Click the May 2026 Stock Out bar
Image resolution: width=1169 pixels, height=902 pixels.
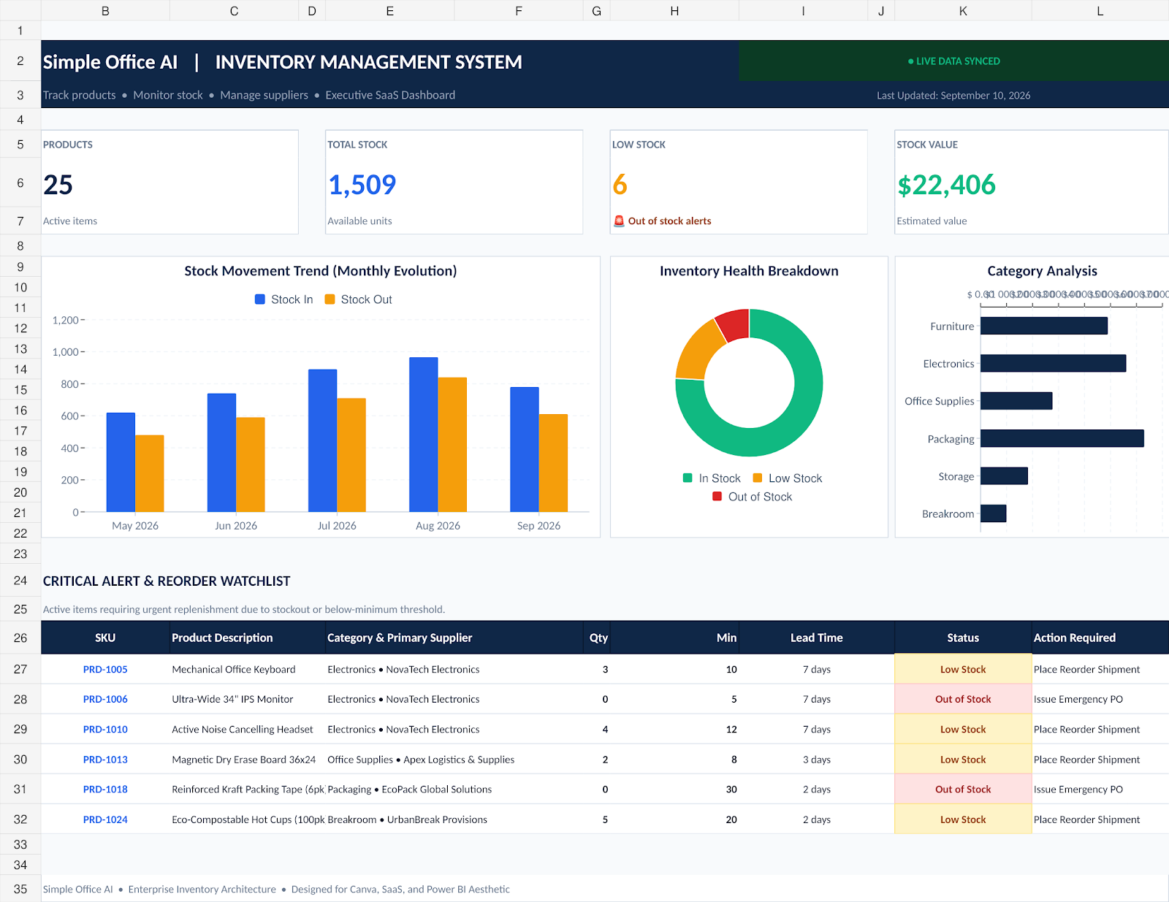(150, 473)
